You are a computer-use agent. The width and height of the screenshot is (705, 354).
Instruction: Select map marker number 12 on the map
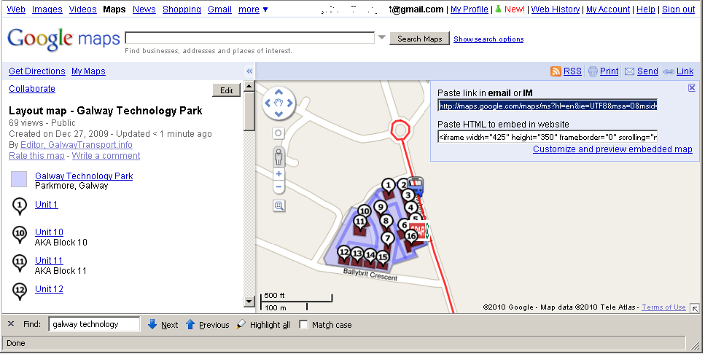[344, 253]
